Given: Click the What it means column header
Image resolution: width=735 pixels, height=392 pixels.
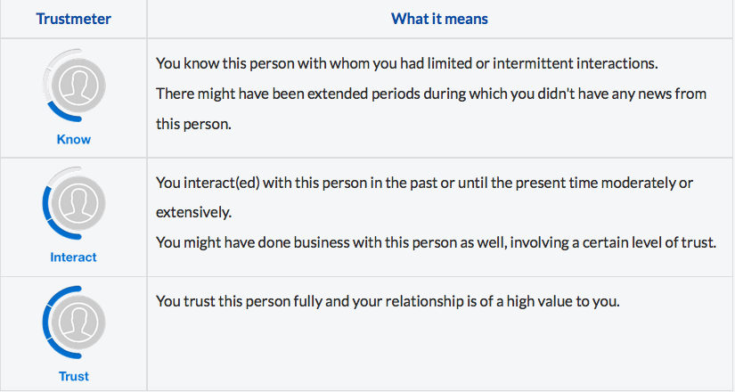Looking at the screenshot, I should (440, 19).
